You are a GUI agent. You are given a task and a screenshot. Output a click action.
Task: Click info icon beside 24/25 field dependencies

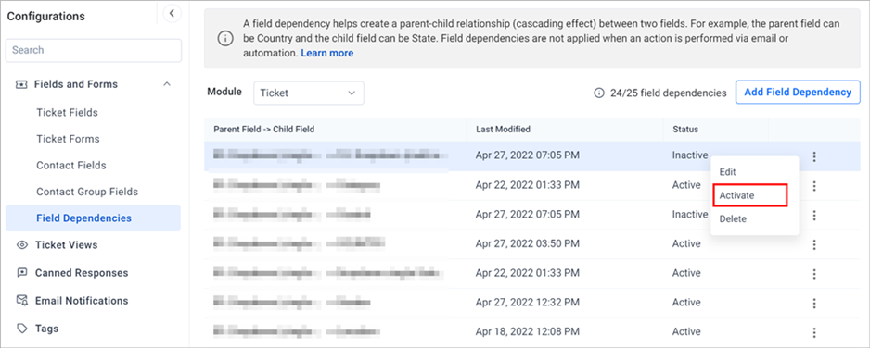tap(598, 93)
